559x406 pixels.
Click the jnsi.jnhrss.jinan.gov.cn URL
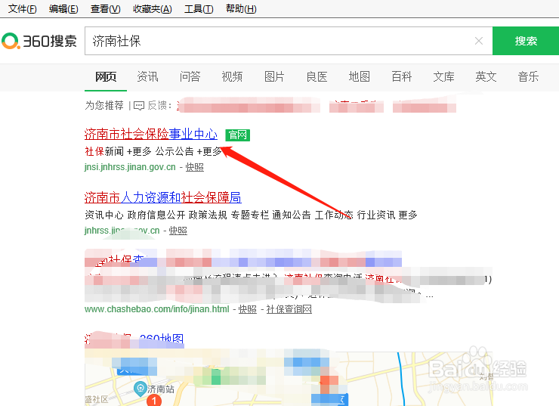[x=130, y=167]
